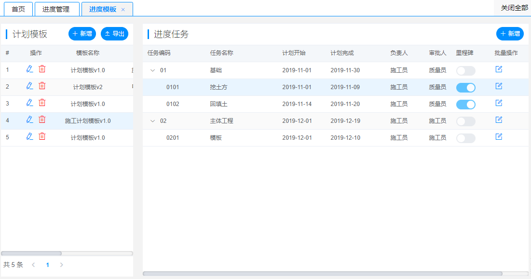Viewport: 531px width, 279px height.
Task: Turn off milestone toggle for 挖土方
Action: pyautogui.click(x=465, y=88)
